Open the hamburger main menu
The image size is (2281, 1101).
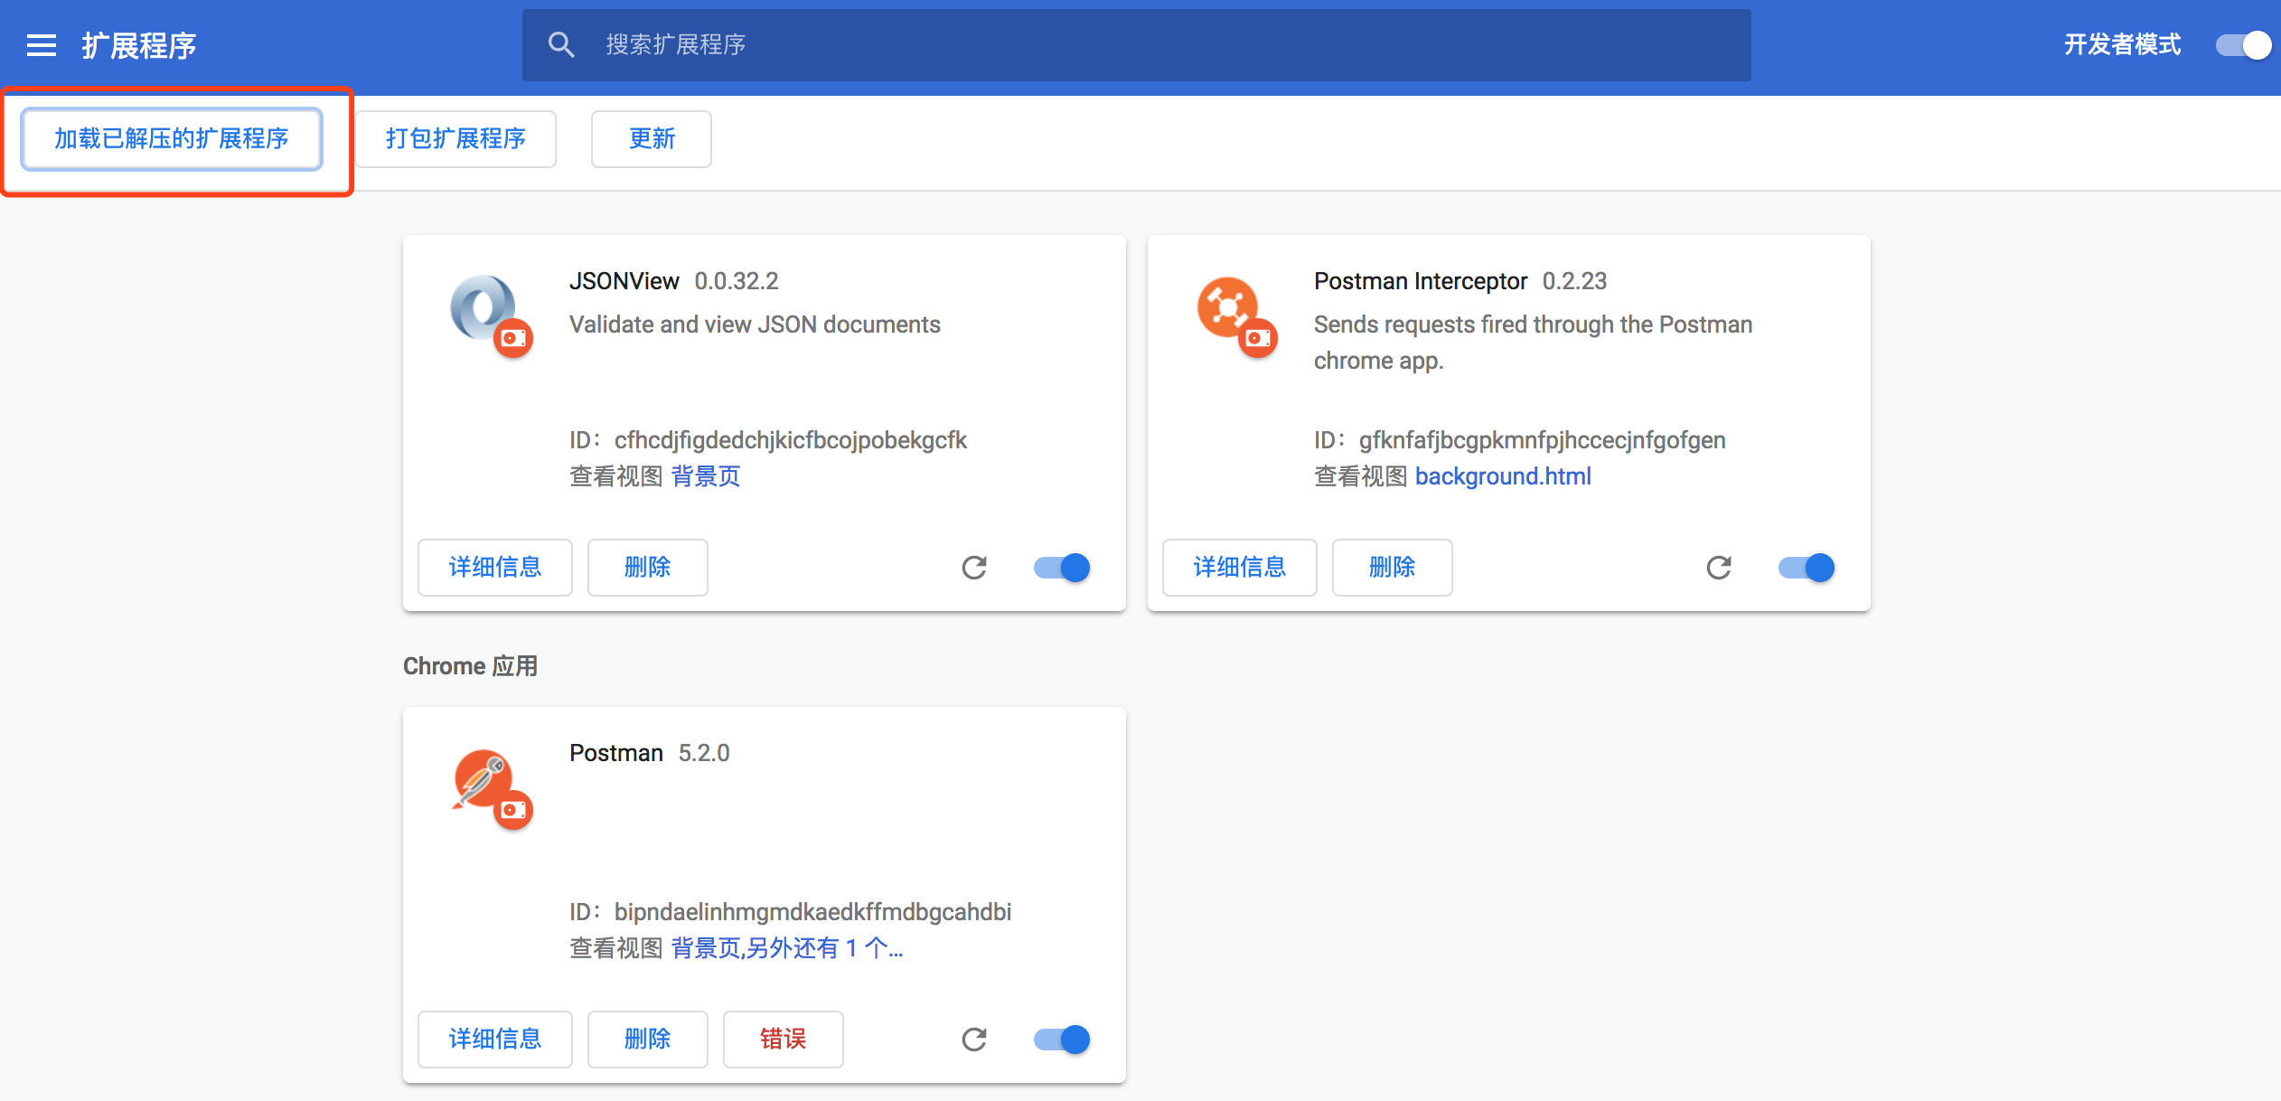42,45
